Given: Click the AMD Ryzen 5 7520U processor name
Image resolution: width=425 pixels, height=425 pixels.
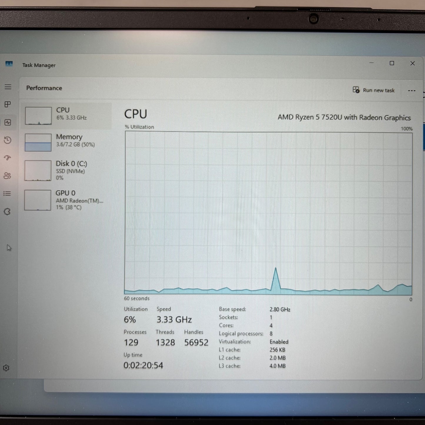Looking at the screenshot, I should 344,117.
